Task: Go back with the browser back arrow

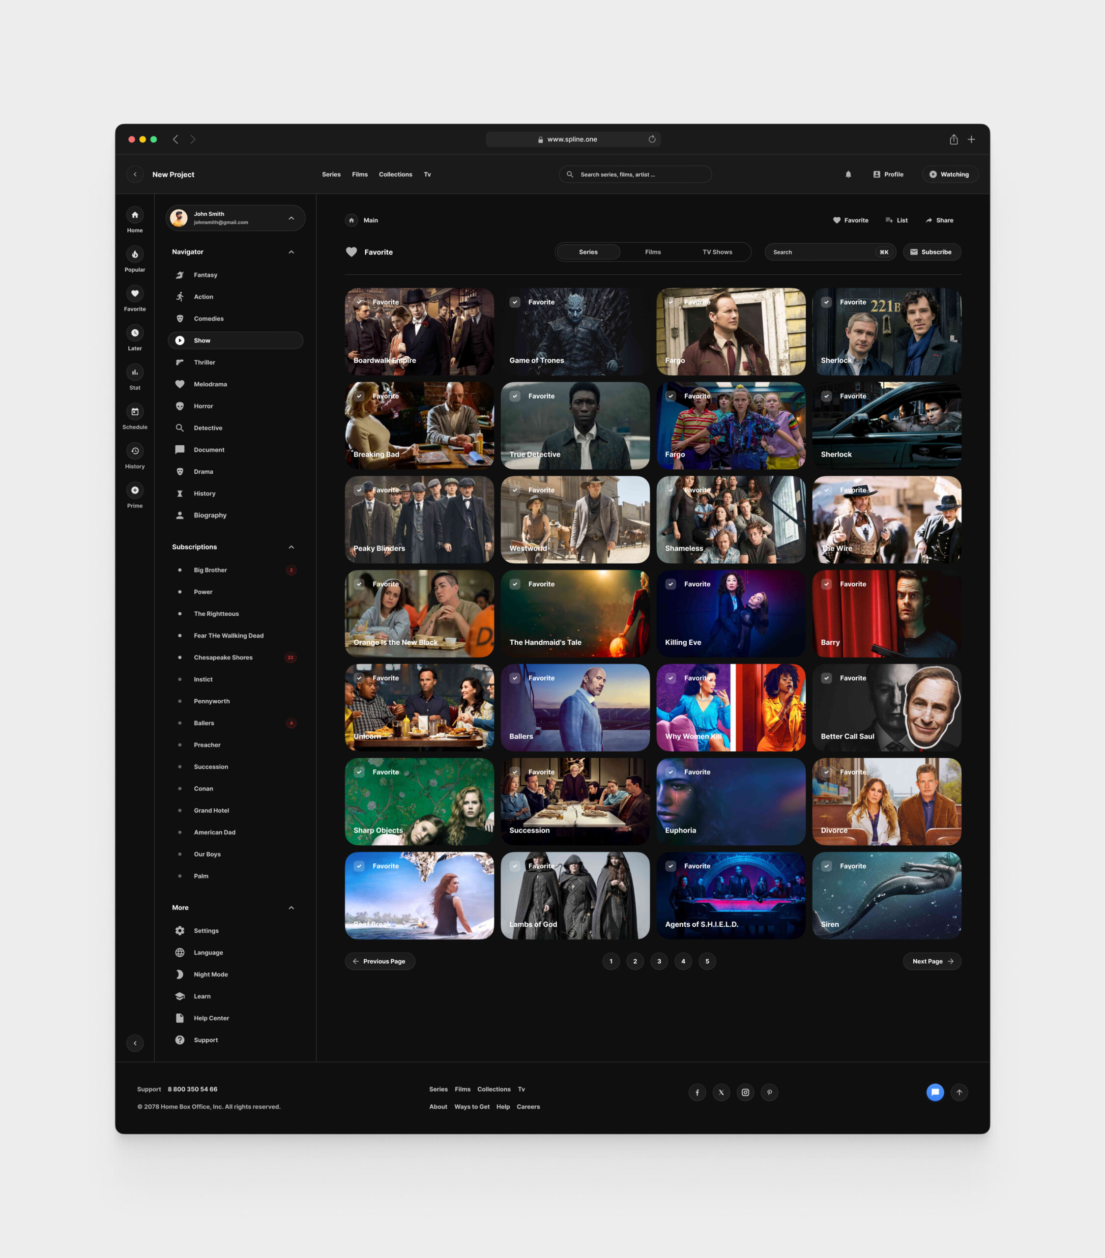Action: [x=175, y=140]
